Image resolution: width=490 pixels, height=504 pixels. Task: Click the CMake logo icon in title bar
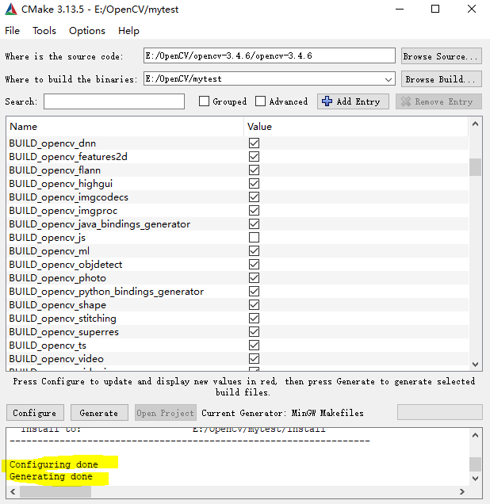[x=11, y=9]
